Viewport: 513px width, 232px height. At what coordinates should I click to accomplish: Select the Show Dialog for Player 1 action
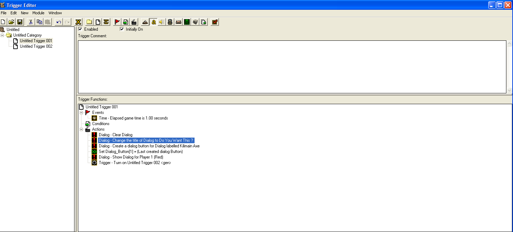point(131,157)
